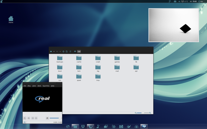
Task: Click RealPlayer stop button
Action: tap(29, 118)
